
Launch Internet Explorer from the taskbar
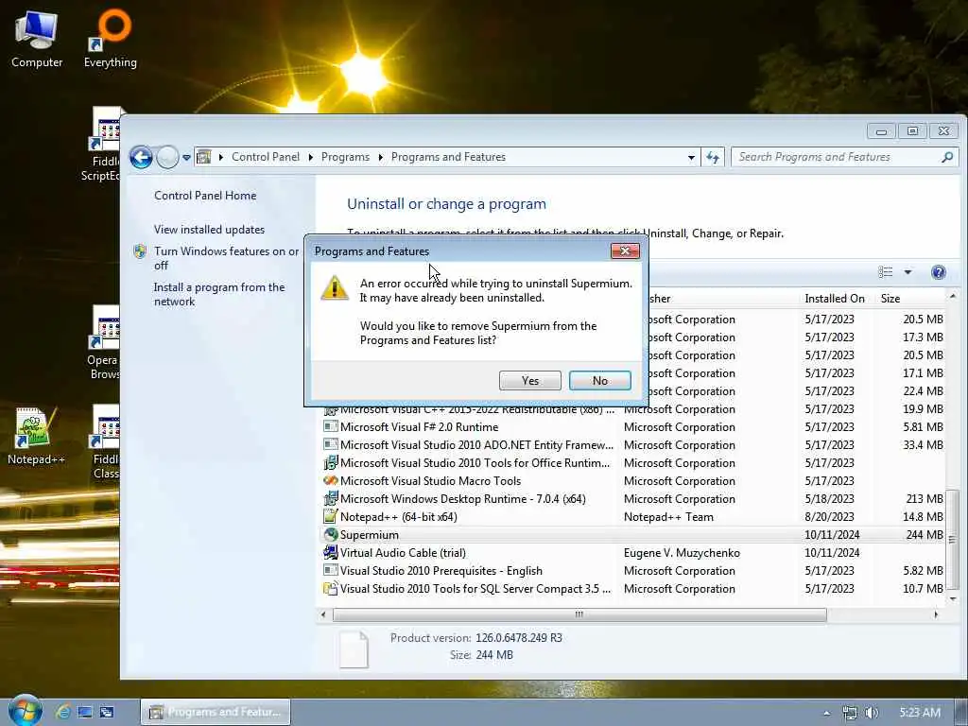click(63, 712)
